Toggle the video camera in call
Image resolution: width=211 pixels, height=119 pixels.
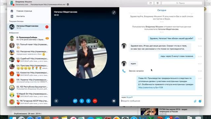click(x=75, y=101)
